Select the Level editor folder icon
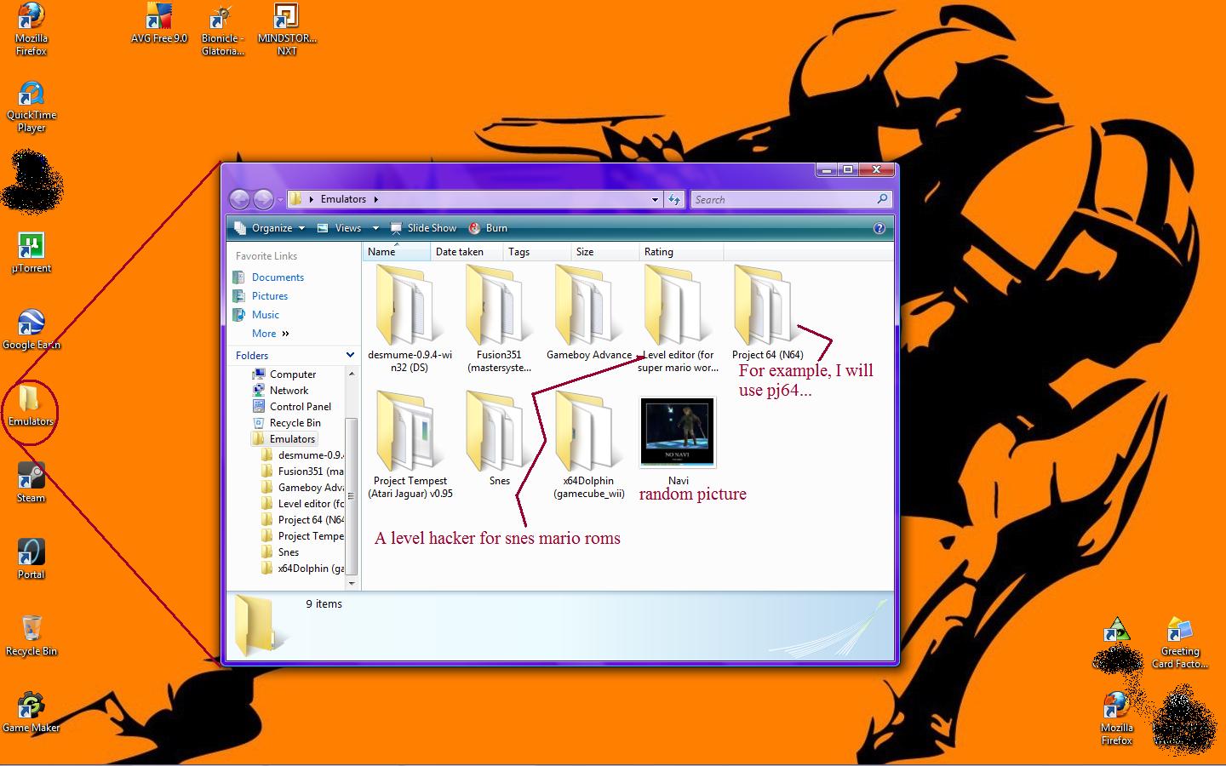This screenshot has height=766, width=1226. coord(676,318)
